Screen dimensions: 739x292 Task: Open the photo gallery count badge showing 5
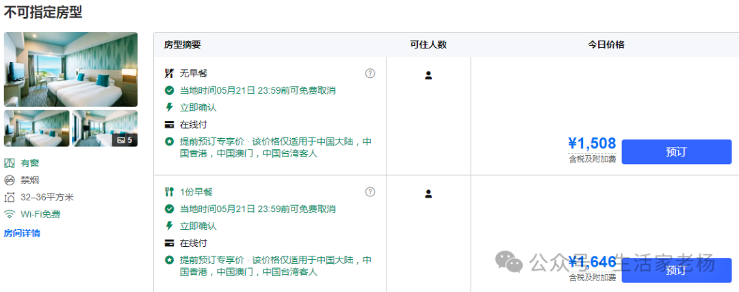pyautogui.click(x=125, y=140)
